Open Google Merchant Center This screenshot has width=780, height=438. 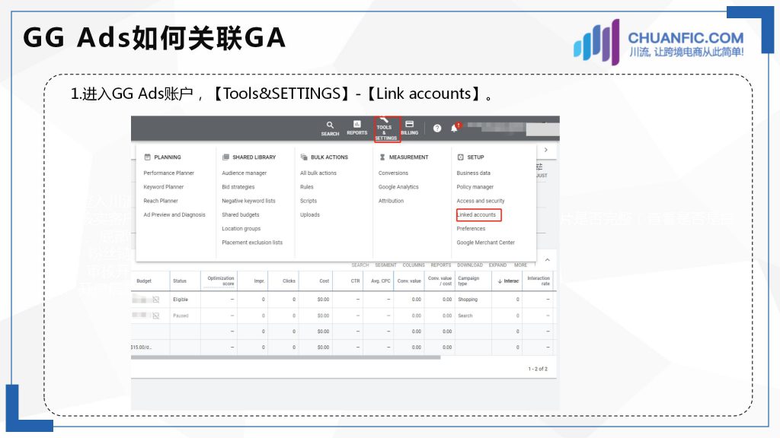pyautogui.click(x=486, y=243)
